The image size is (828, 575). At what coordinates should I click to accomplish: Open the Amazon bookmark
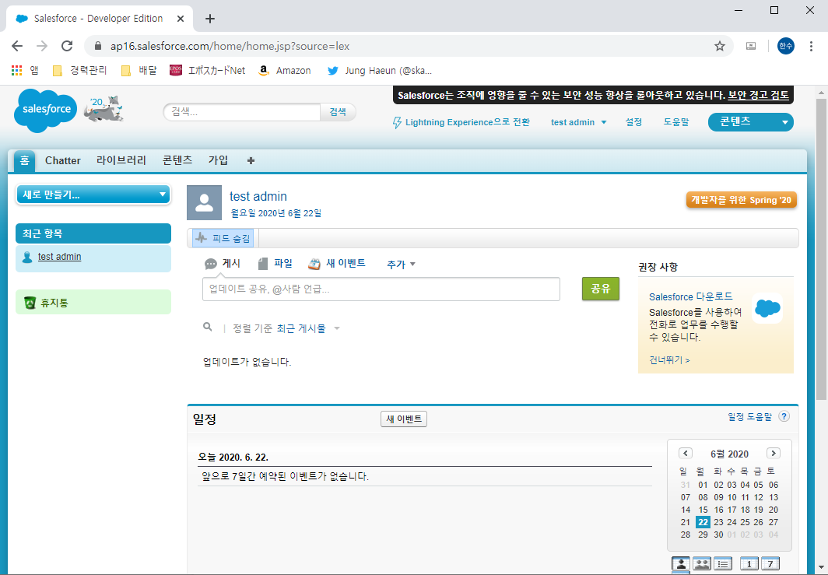[285, 70]
